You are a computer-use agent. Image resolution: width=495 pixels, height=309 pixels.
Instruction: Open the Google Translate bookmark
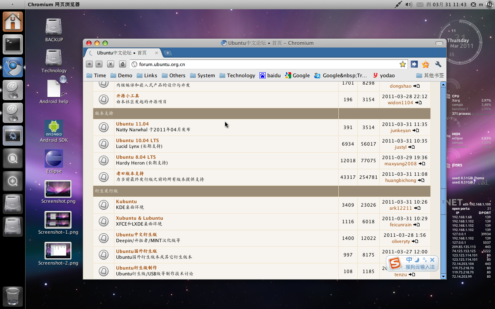(x=340, y=75)
